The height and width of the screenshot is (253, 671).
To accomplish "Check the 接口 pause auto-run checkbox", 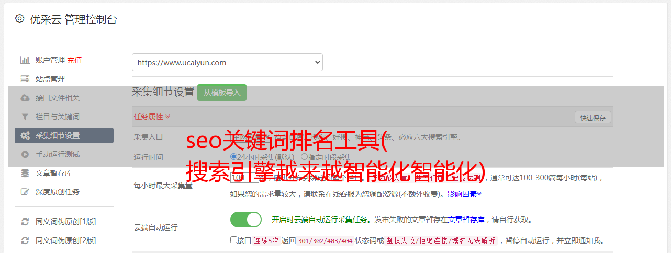I will pos(233,240).
